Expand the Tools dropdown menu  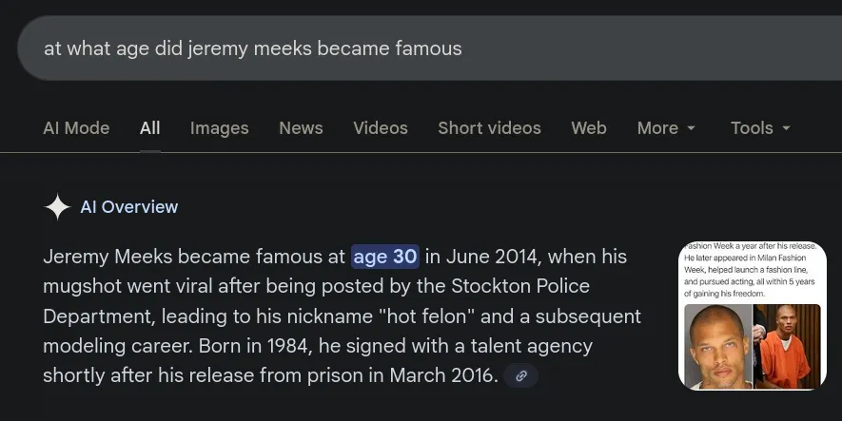[759, 128]
